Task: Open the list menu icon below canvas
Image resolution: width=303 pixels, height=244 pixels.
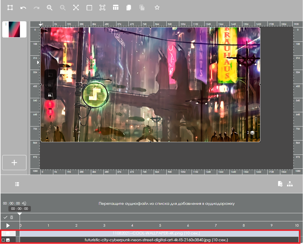Action: (x=17, y=184)
